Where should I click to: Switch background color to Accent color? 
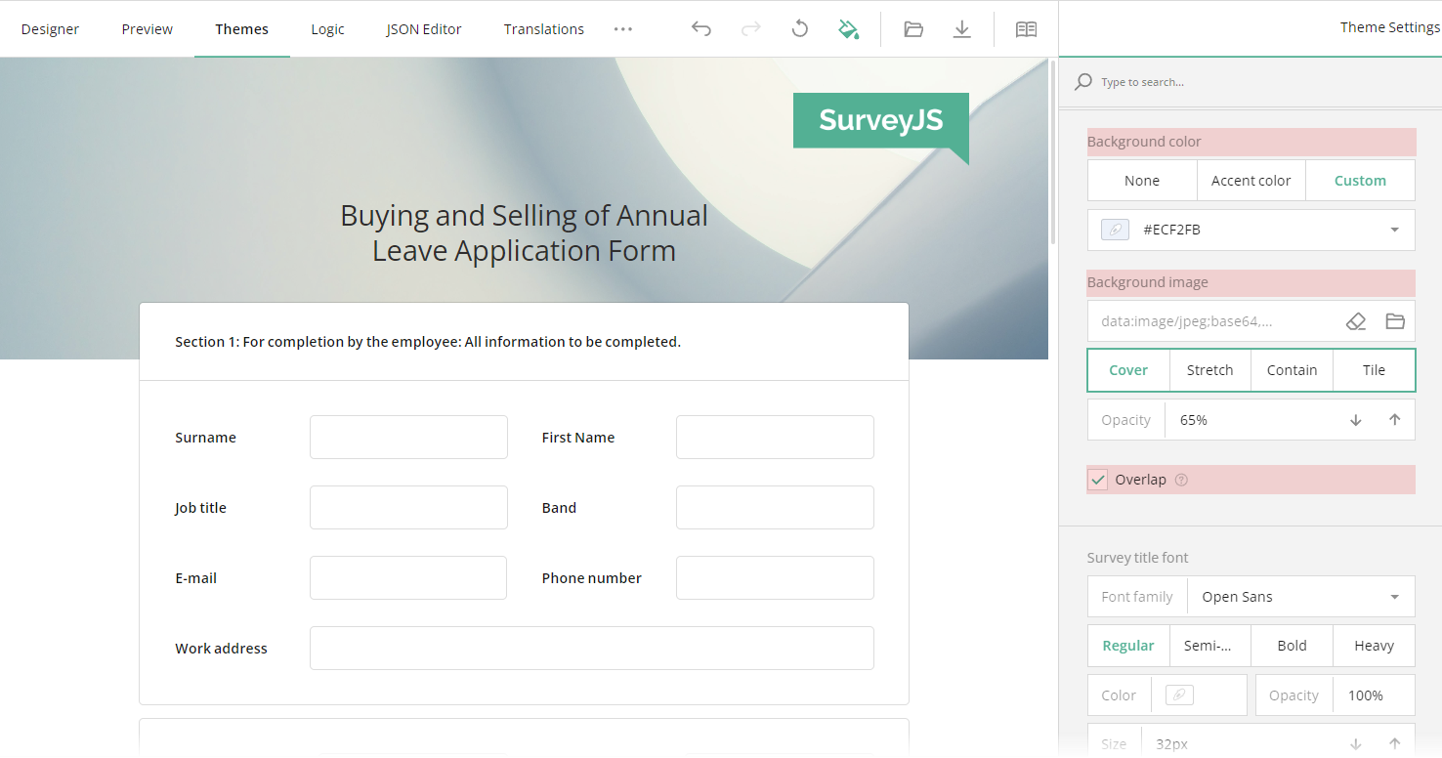[x=1251, y=180]
